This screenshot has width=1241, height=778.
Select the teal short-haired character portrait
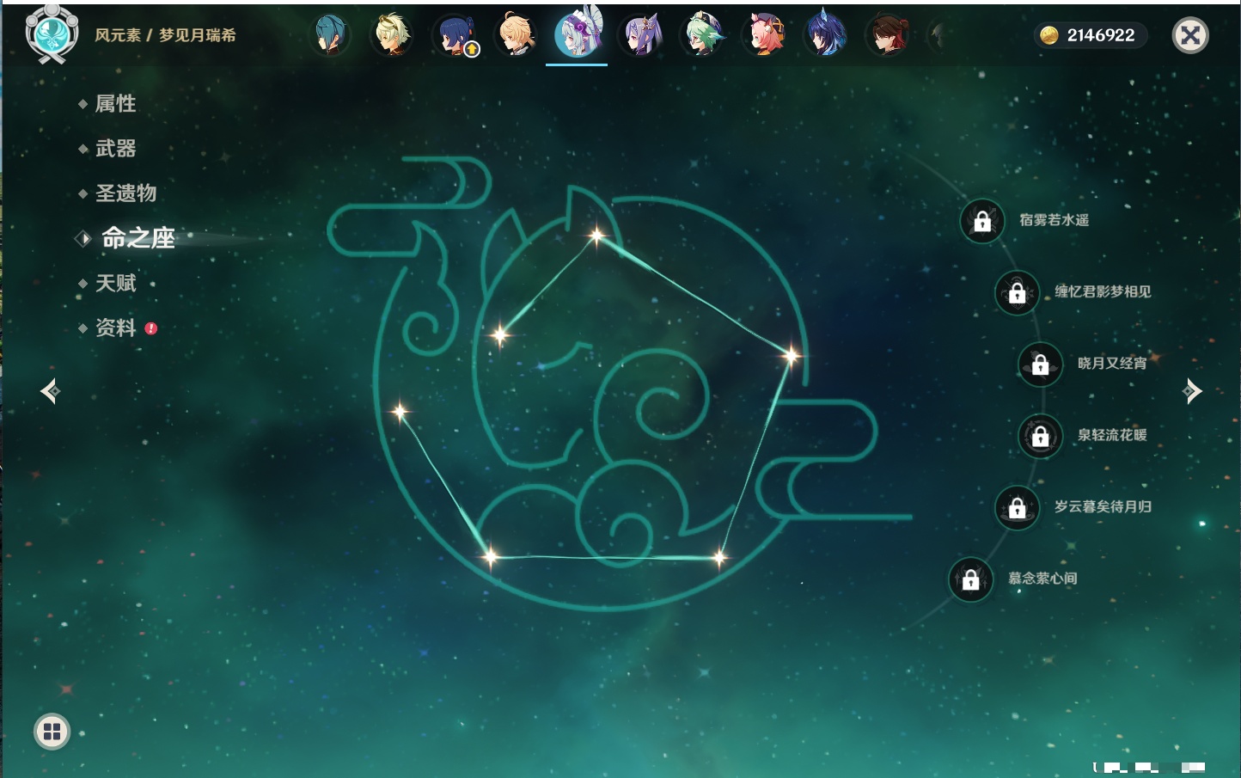(330, 35)
